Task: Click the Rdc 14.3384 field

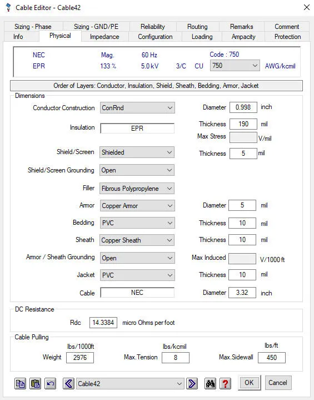Action: (x=103, y=323)
